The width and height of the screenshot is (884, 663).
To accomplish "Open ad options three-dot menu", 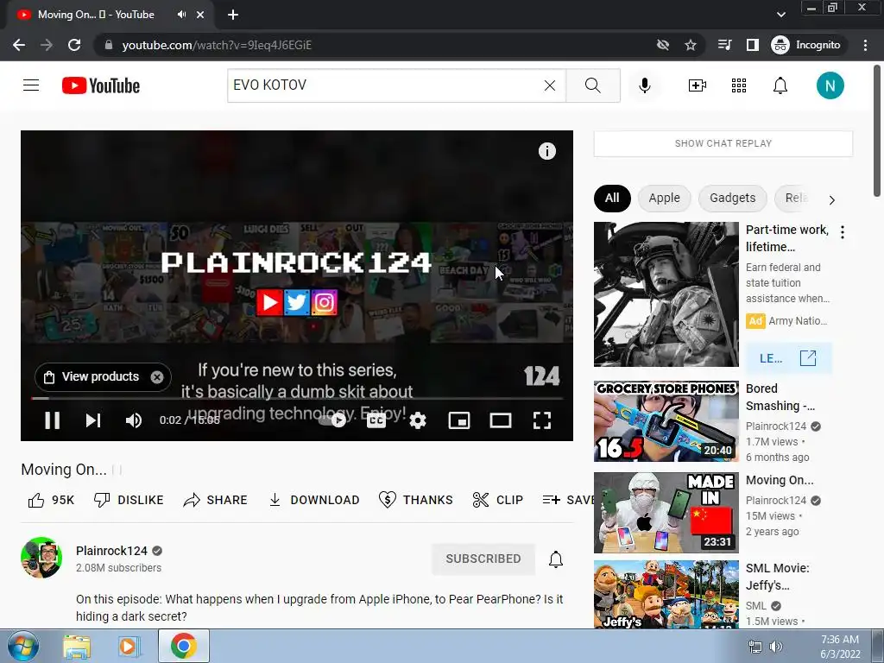I will [843, 232].
